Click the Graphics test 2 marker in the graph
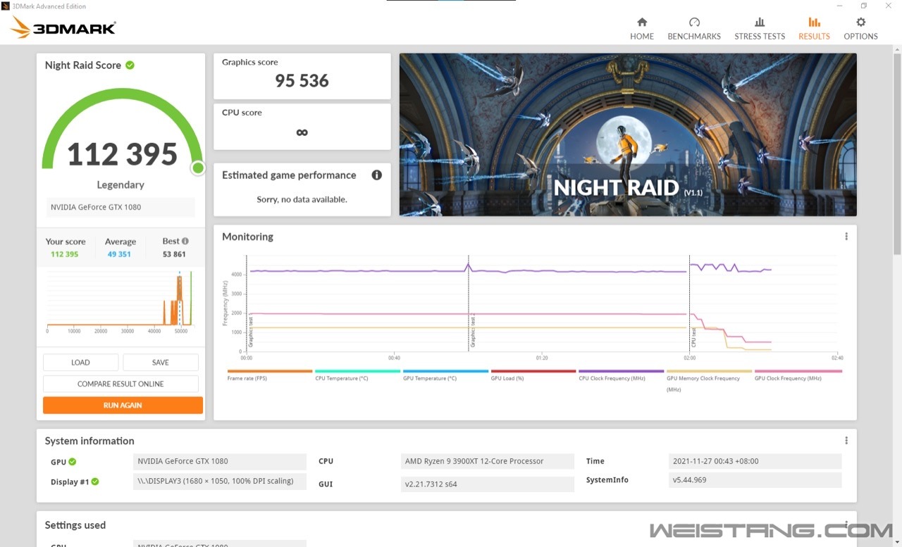This screenshot has width=902, height=547. (x=473, y=331)
